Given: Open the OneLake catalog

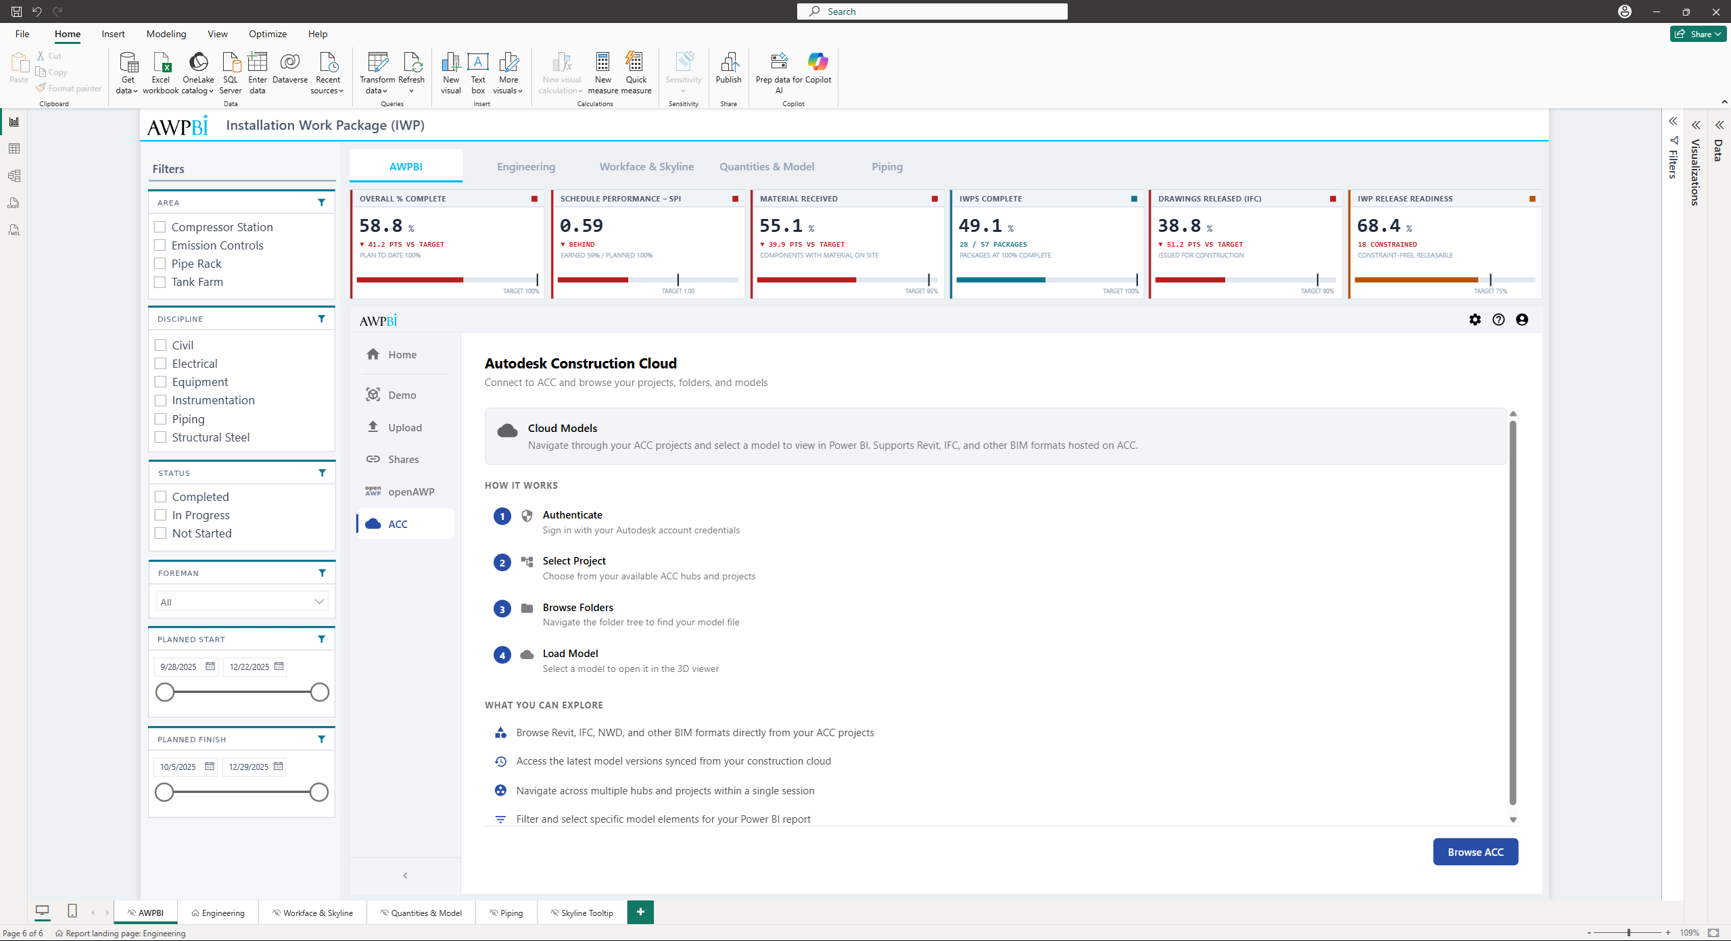Looking at the screenshot, I should coord(198,73).
